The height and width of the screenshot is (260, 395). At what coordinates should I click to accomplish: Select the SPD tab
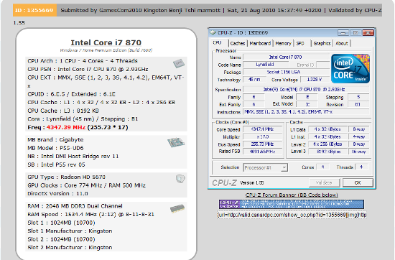tap(302, 43)
